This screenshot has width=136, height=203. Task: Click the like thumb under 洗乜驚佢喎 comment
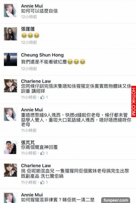tap(42, 182)
